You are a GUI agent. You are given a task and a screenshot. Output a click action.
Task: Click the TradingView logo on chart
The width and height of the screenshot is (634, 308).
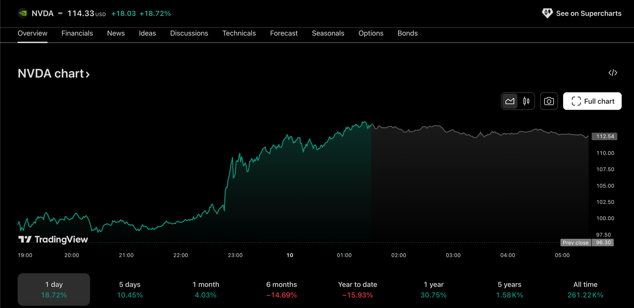53,239
